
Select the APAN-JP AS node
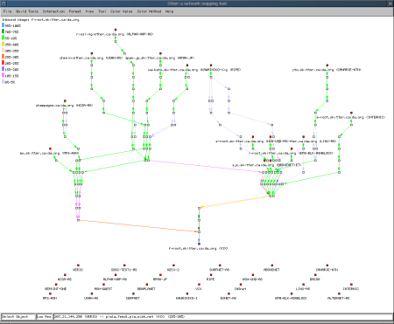[160, 275]
